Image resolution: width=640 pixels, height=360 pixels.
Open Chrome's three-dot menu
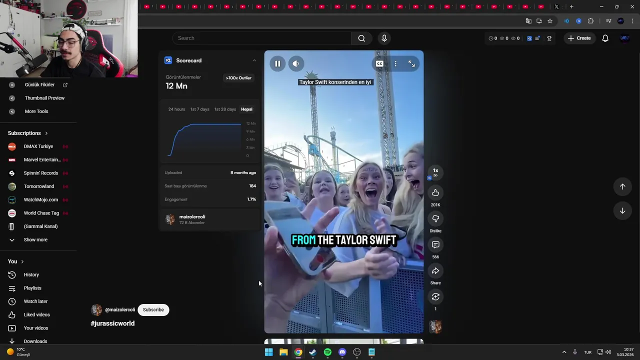coord(632,21)
